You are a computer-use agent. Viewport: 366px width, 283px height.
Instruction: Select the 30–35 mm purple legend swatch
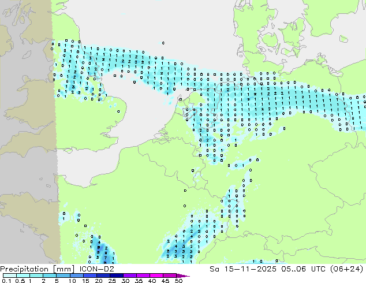(x=129, y=275)
